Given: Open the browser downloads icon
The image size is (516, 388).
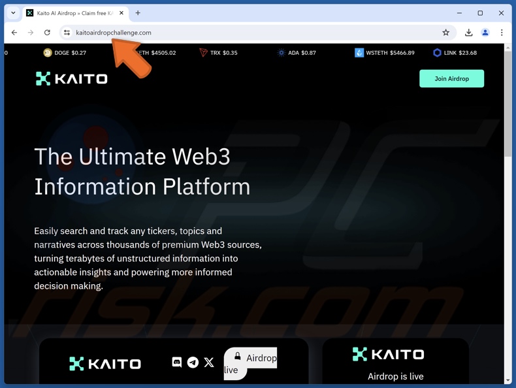Looking at the screenshot, I should coord(468,33).
